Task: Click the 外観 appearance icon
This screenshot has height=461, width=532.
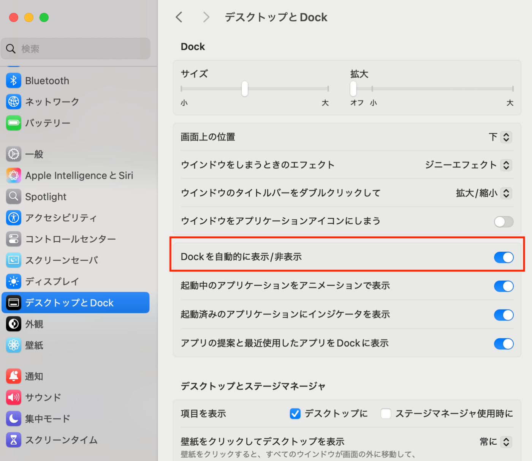Action: (x=14, y=324)
